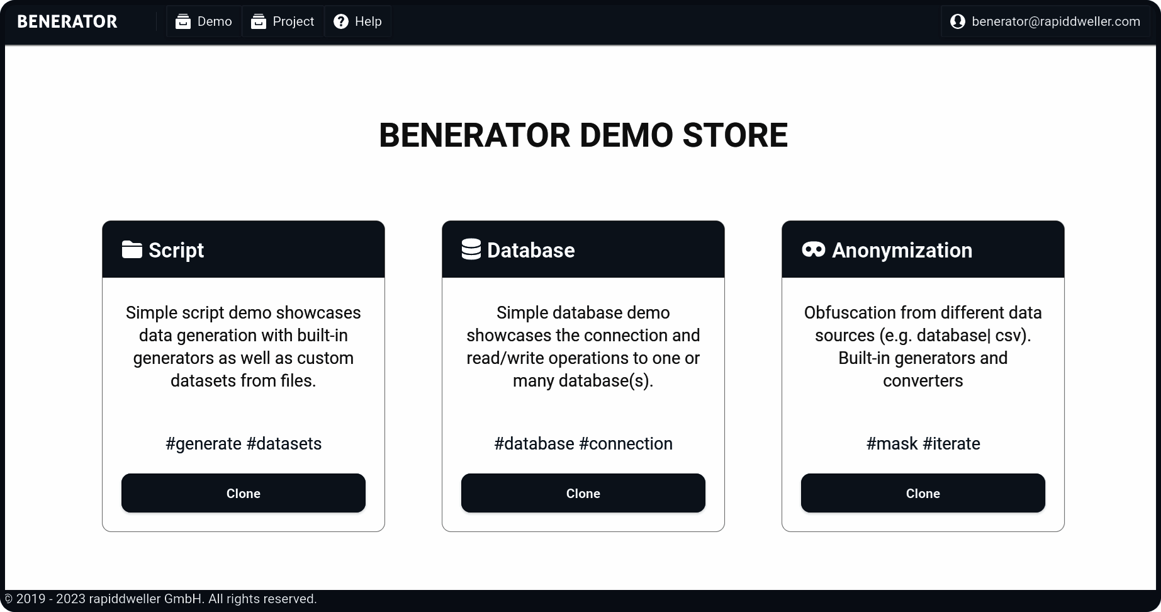The width and height of the screenshot is (1161, 612).
Task: Clone the Script demo
Action: point(244,493)
